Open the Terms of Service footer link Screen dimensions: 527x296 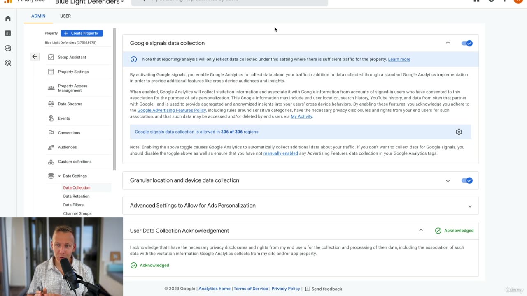(251, 289)
